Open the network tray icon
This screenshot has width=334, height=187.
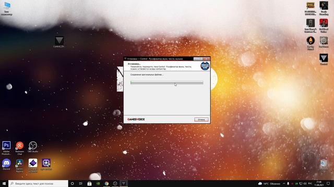(x=301, y=183)
